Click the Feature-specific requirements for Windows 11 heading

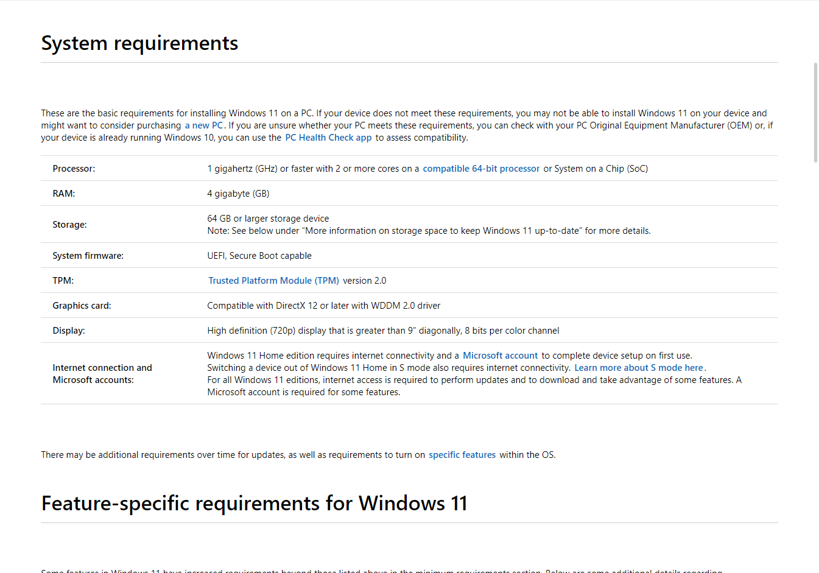pyautogui.click(x=255, y=504)
